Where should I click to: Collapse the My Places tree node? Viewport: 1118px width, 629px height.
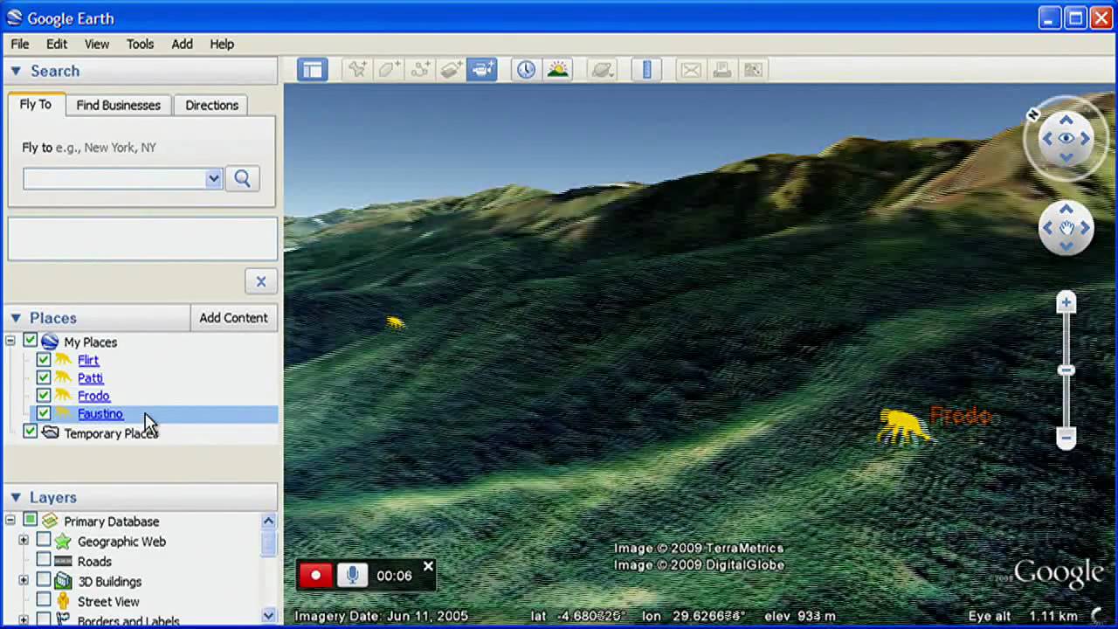click(x=10, y=342)
